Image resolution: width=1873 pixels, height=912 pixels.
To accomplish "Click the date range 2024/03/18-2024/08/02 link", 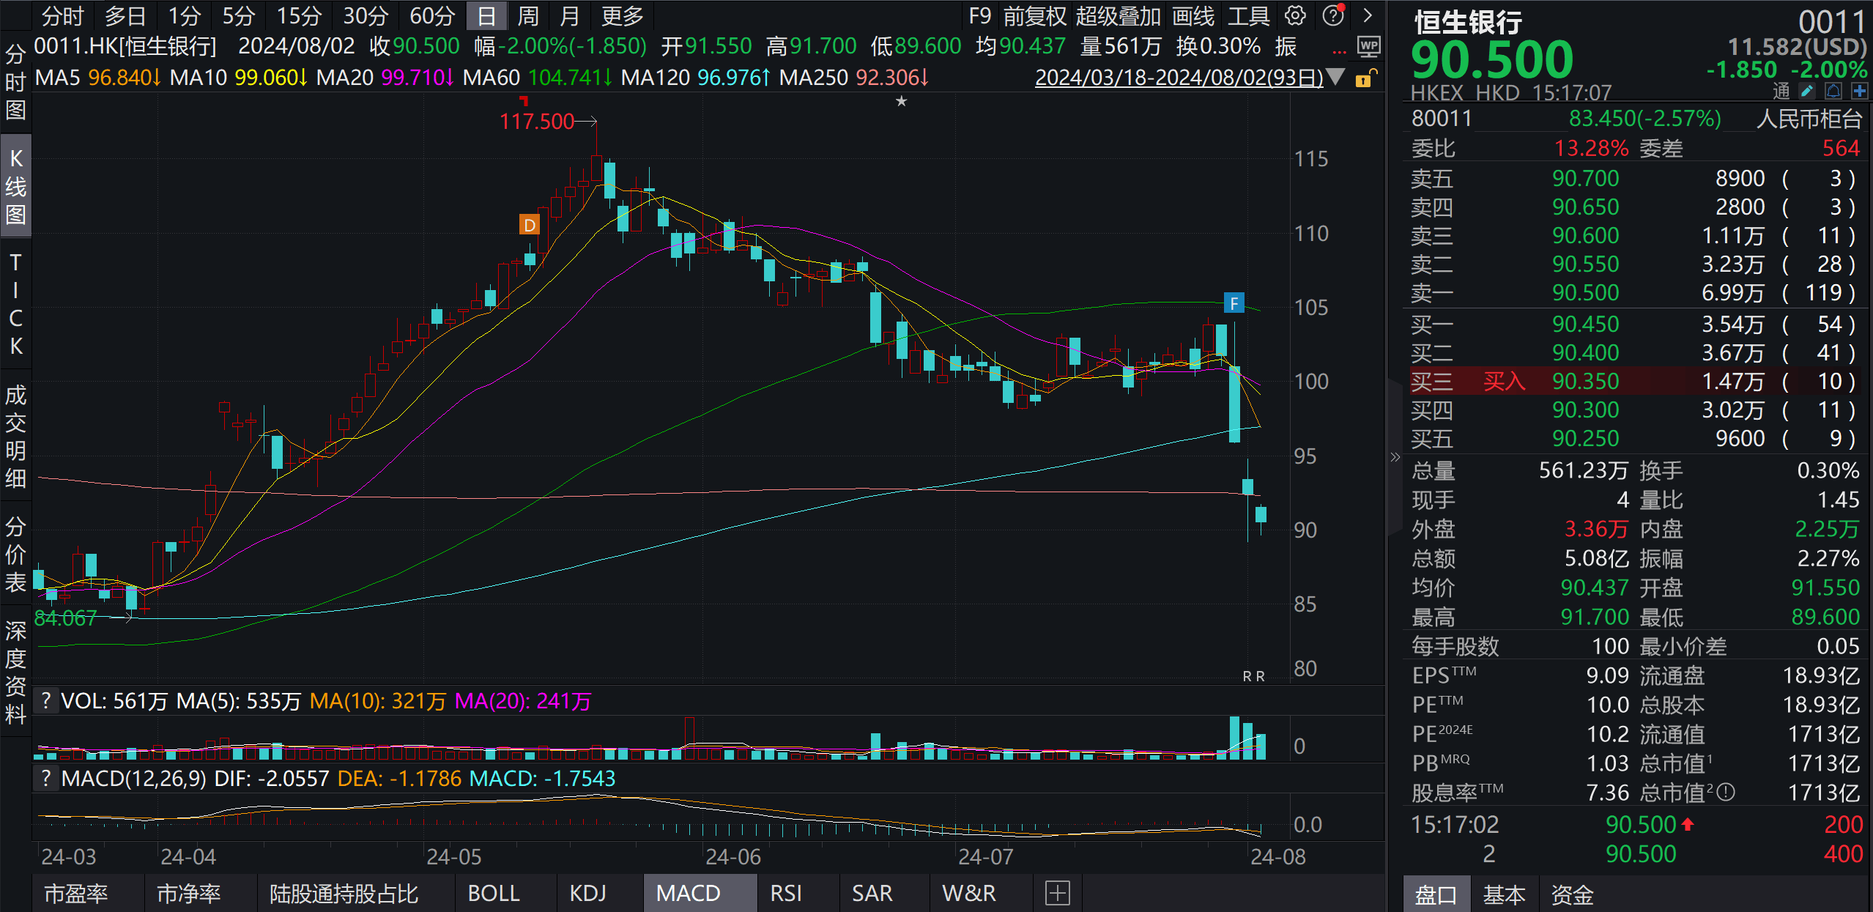I will 1179,78.
